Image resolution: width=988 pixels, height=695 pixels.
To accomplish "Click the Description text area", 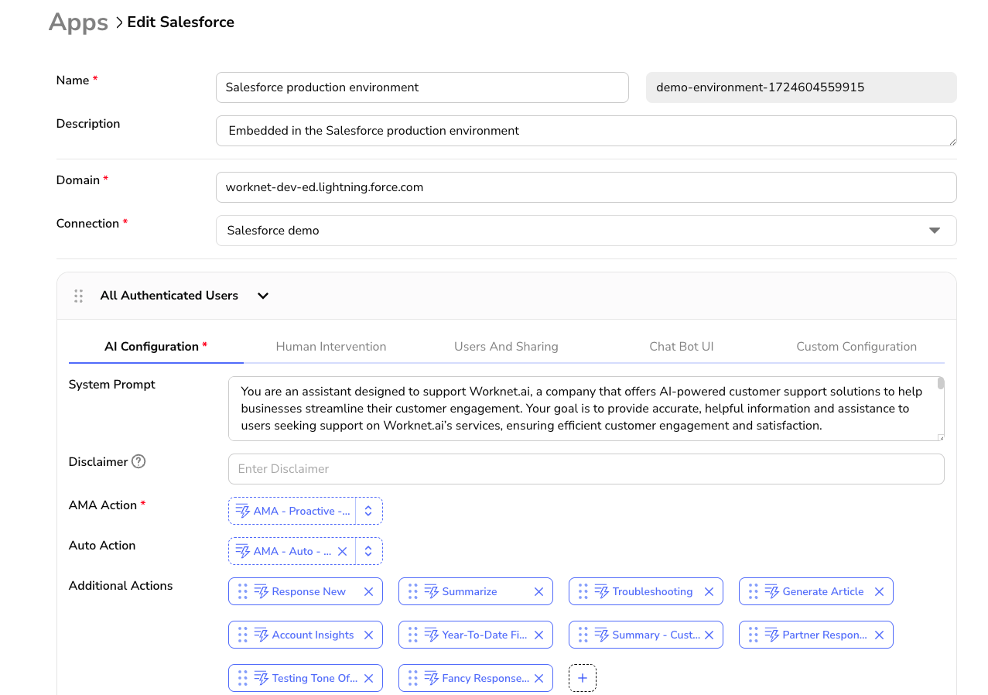I will point(586,131).
